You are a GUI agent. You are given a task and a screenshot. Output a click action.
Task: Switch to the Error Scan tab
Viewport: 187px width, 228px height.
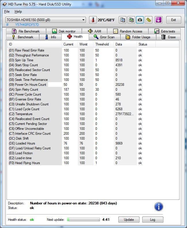104,37
